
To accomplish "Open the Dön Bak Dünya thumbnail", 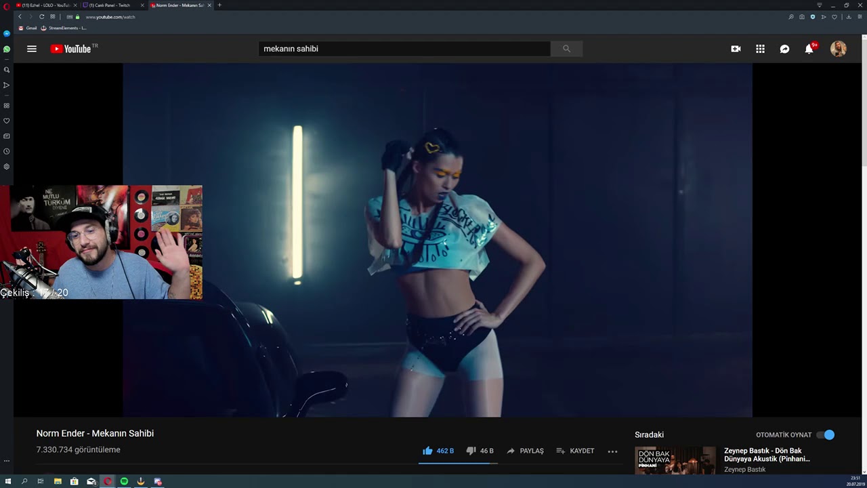I will click(x=675, y=460).
